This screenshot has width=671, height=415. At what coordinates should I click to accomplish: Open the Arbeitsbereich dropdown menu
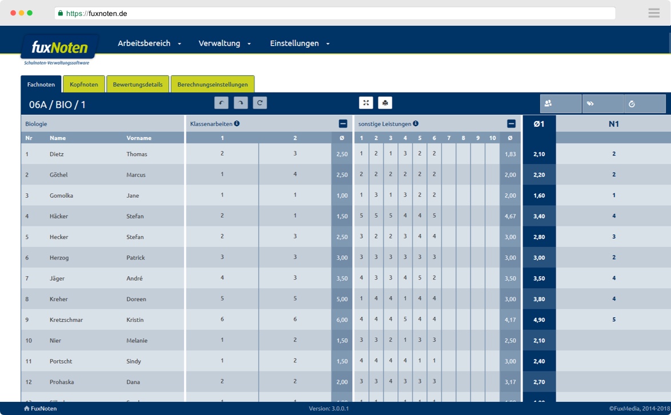point(149,43)
